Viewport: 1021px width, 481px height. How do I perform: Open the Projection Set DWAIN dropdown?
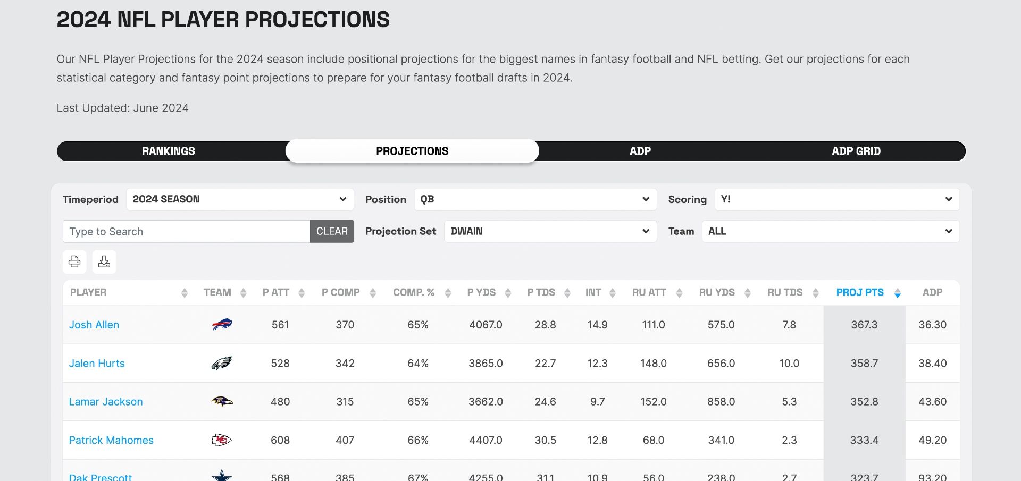[x=550, y=231]
